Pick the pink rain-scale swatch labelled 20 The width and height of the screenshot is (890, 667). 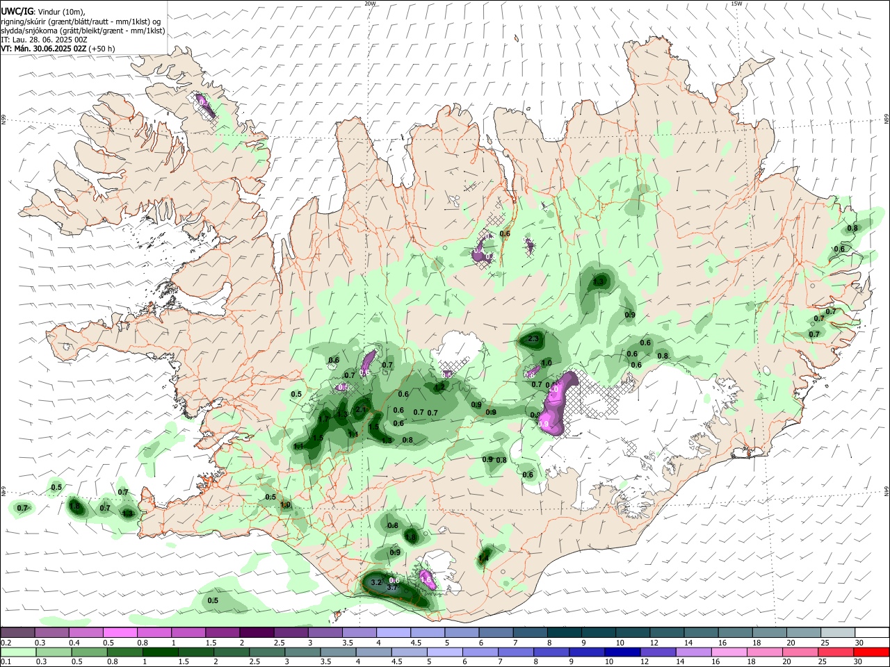click(800, 652)
